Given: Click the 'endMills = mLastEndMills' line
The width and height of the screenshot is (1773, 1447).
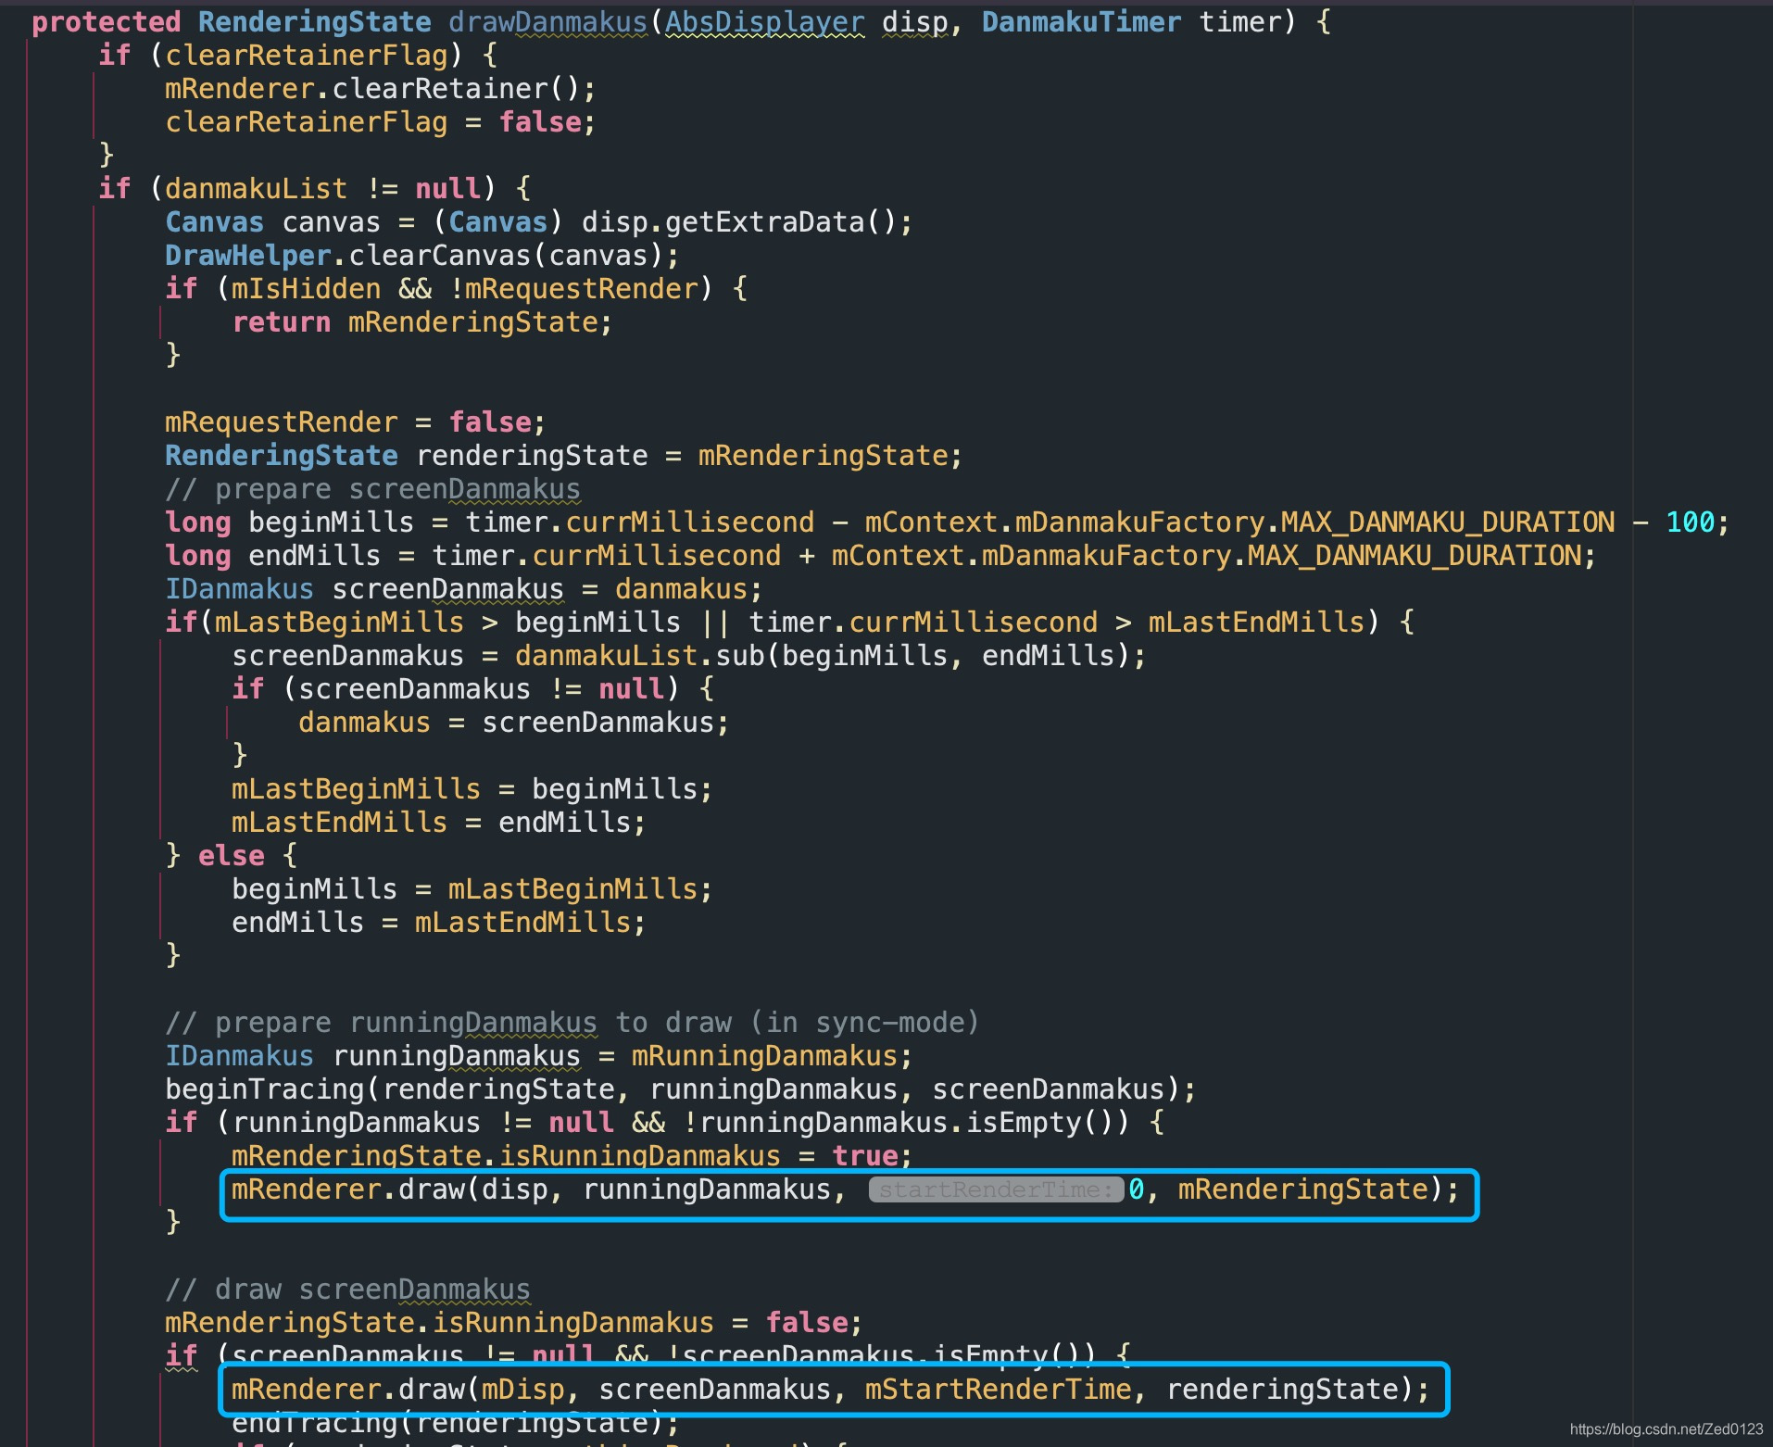Looking at the screenshot, I should [x=438, y=923].
